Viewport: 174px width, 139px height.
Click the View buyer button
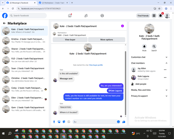click(70, 40)
